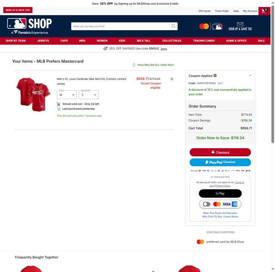Open the Jerseys menu
The height and width of the screenshot is (272, 275).
pos(43,41)
